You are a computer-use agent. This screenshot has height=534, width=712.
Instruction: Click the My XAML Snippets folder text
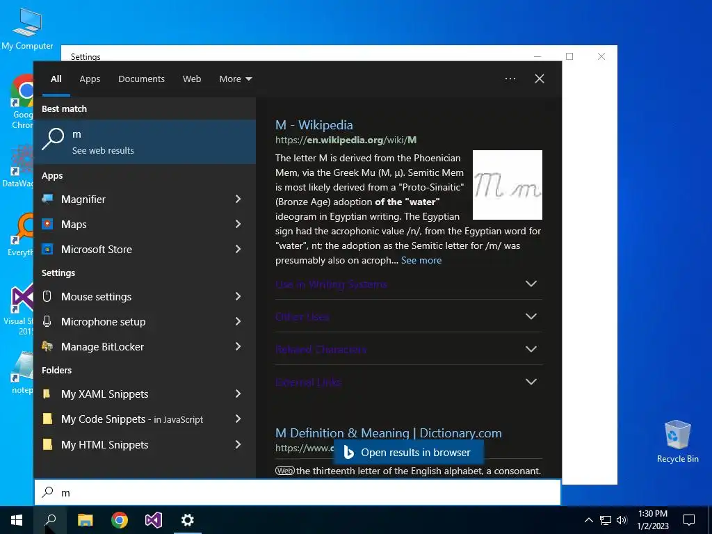point(105,394)
